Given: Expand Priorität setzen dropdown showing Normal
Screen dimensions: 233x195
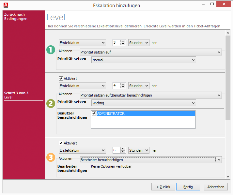Looking at the screenshot, I should click(x=144, y=60).
